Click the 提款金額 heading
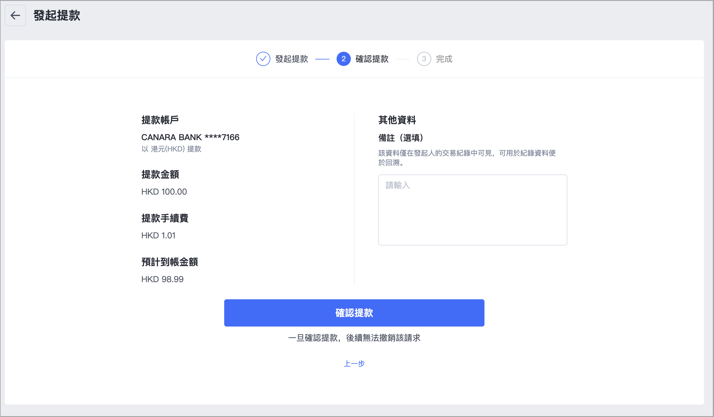The height and width of the screenshot is (417, 714). [x=160, y=174]
